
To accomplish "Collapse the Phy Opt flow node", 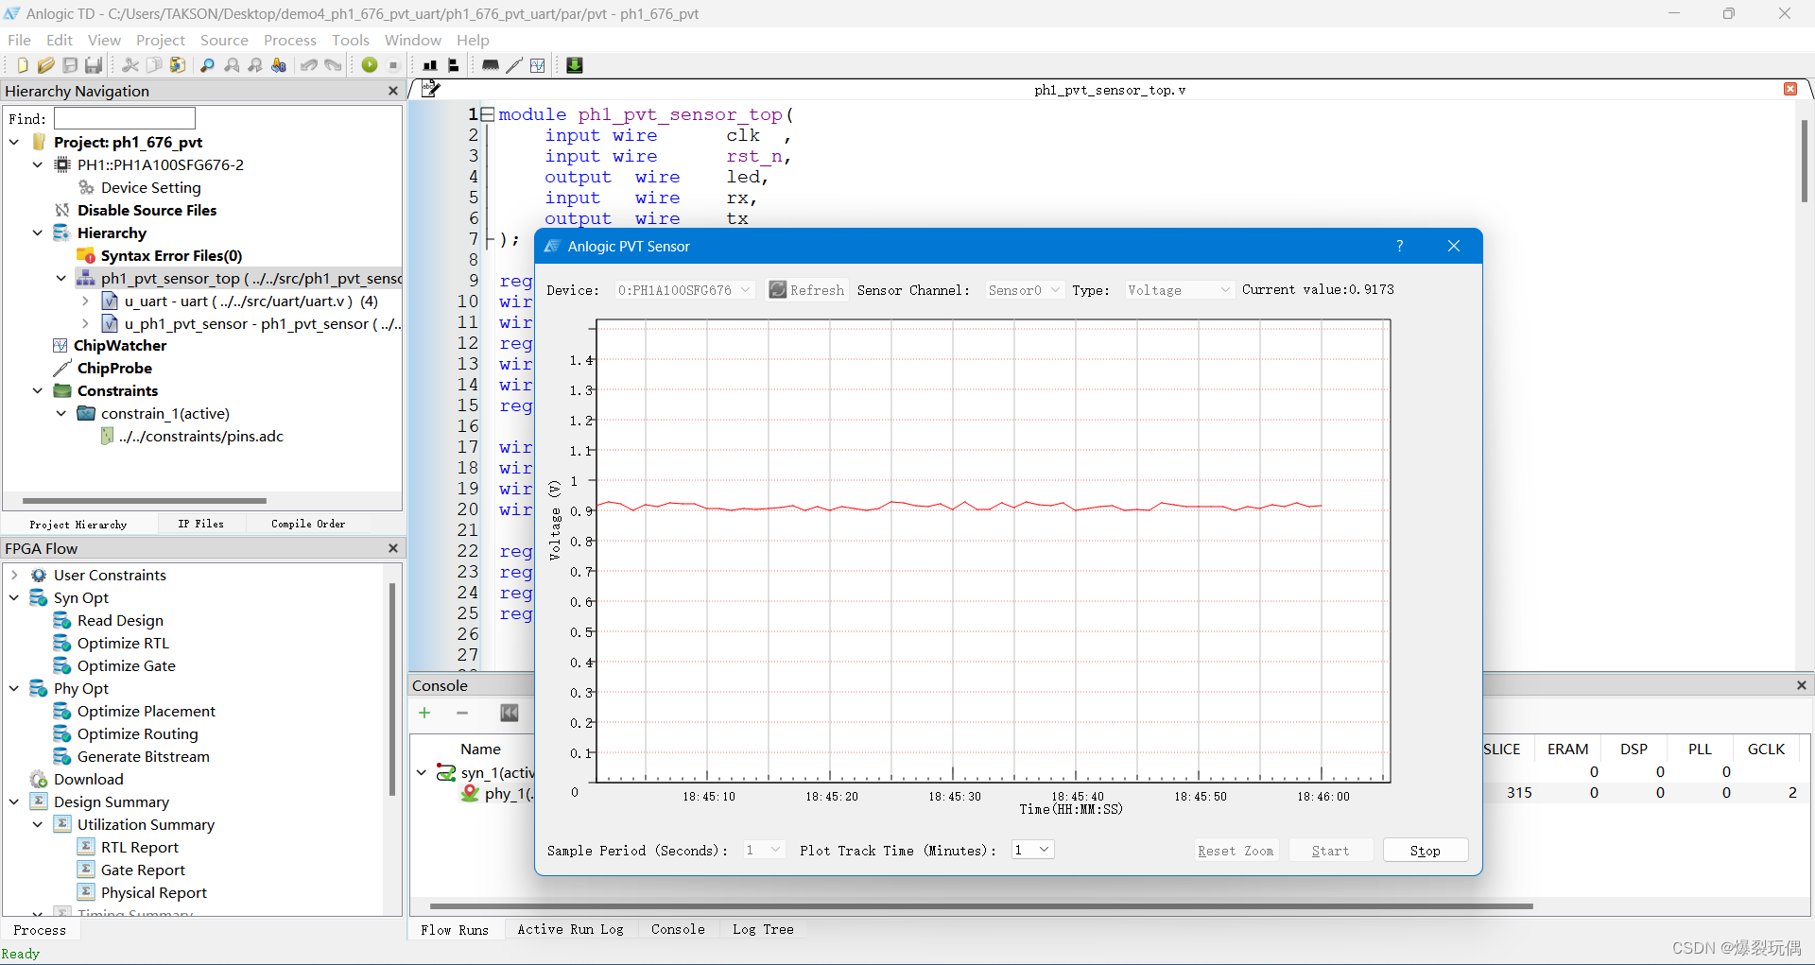I will tap(14, 688).
